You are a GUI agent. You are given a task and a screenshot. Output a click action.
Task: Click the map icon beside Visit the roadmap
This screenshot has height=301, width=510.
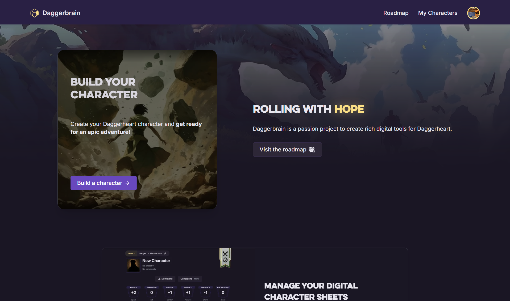[312, 150]
